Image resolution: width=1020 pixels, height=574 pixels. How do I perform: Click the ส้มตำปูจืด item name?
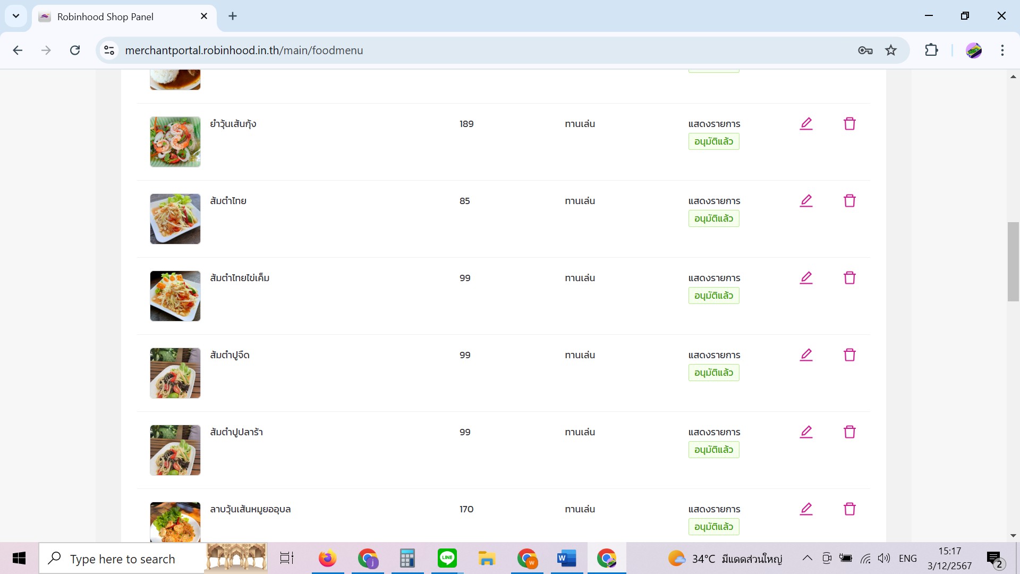coord(229,355)
